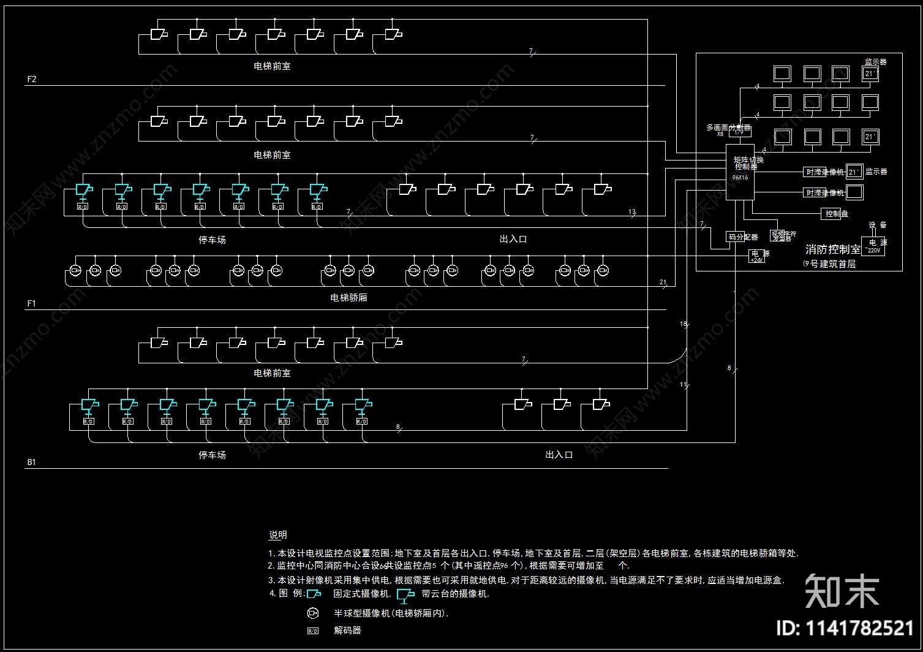
Task: Select the multi-screen splitter box labeled 1/9
Action: tap(739, 131)
